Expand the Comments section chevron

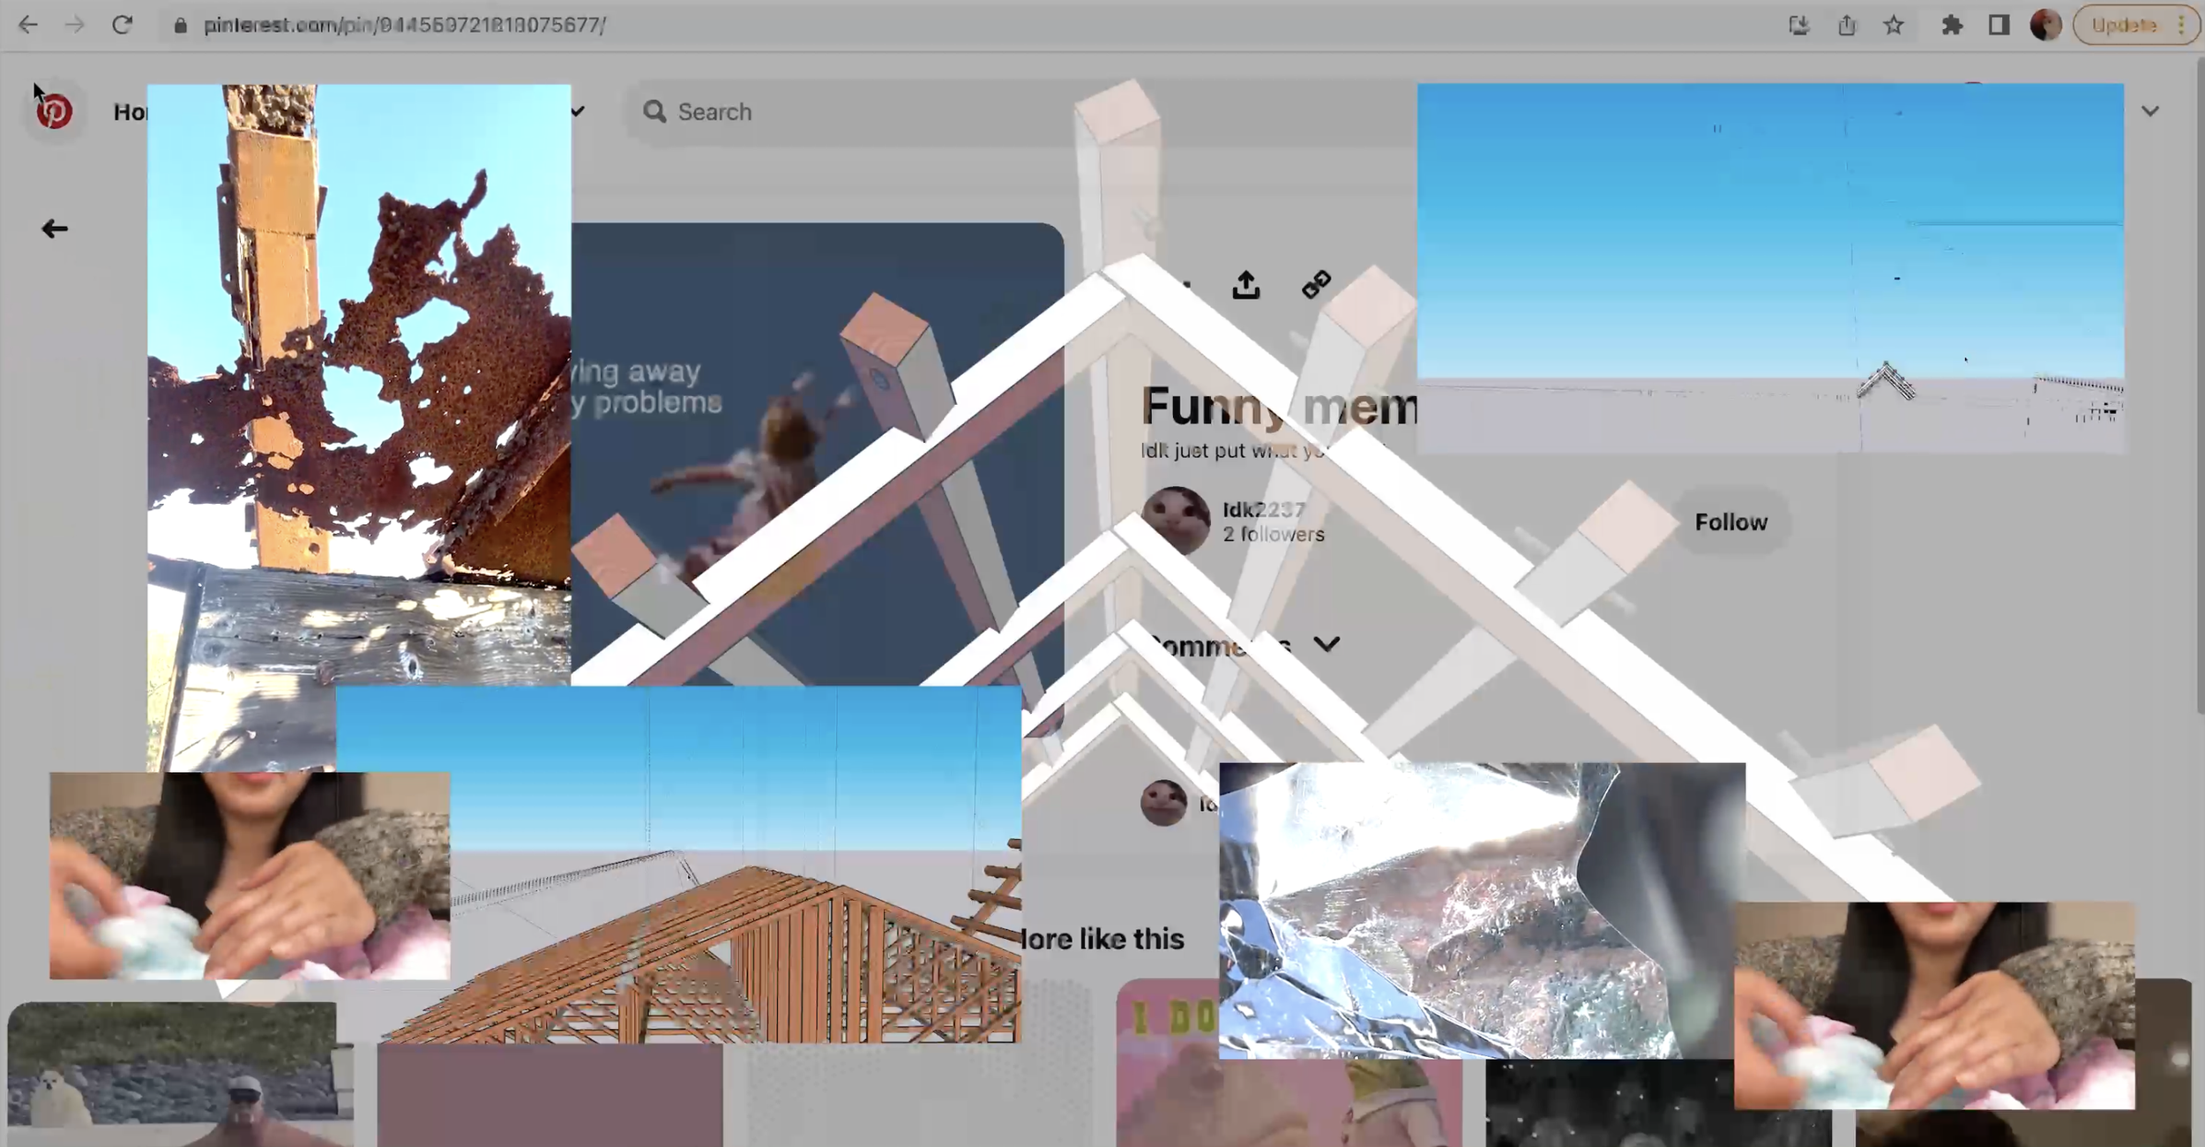tap(1327, 645)
